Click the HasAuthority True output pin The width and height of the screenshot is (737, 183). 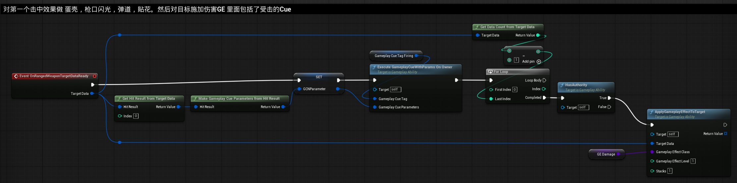(609, 98)
